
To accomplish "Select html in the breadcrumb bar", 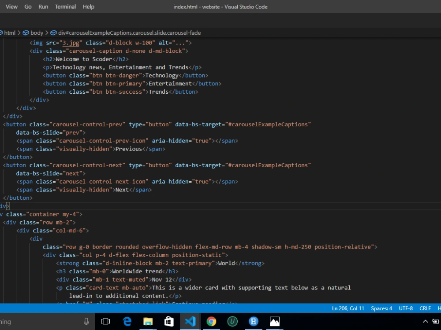I will pyautogui.click(x=9, y=33).
